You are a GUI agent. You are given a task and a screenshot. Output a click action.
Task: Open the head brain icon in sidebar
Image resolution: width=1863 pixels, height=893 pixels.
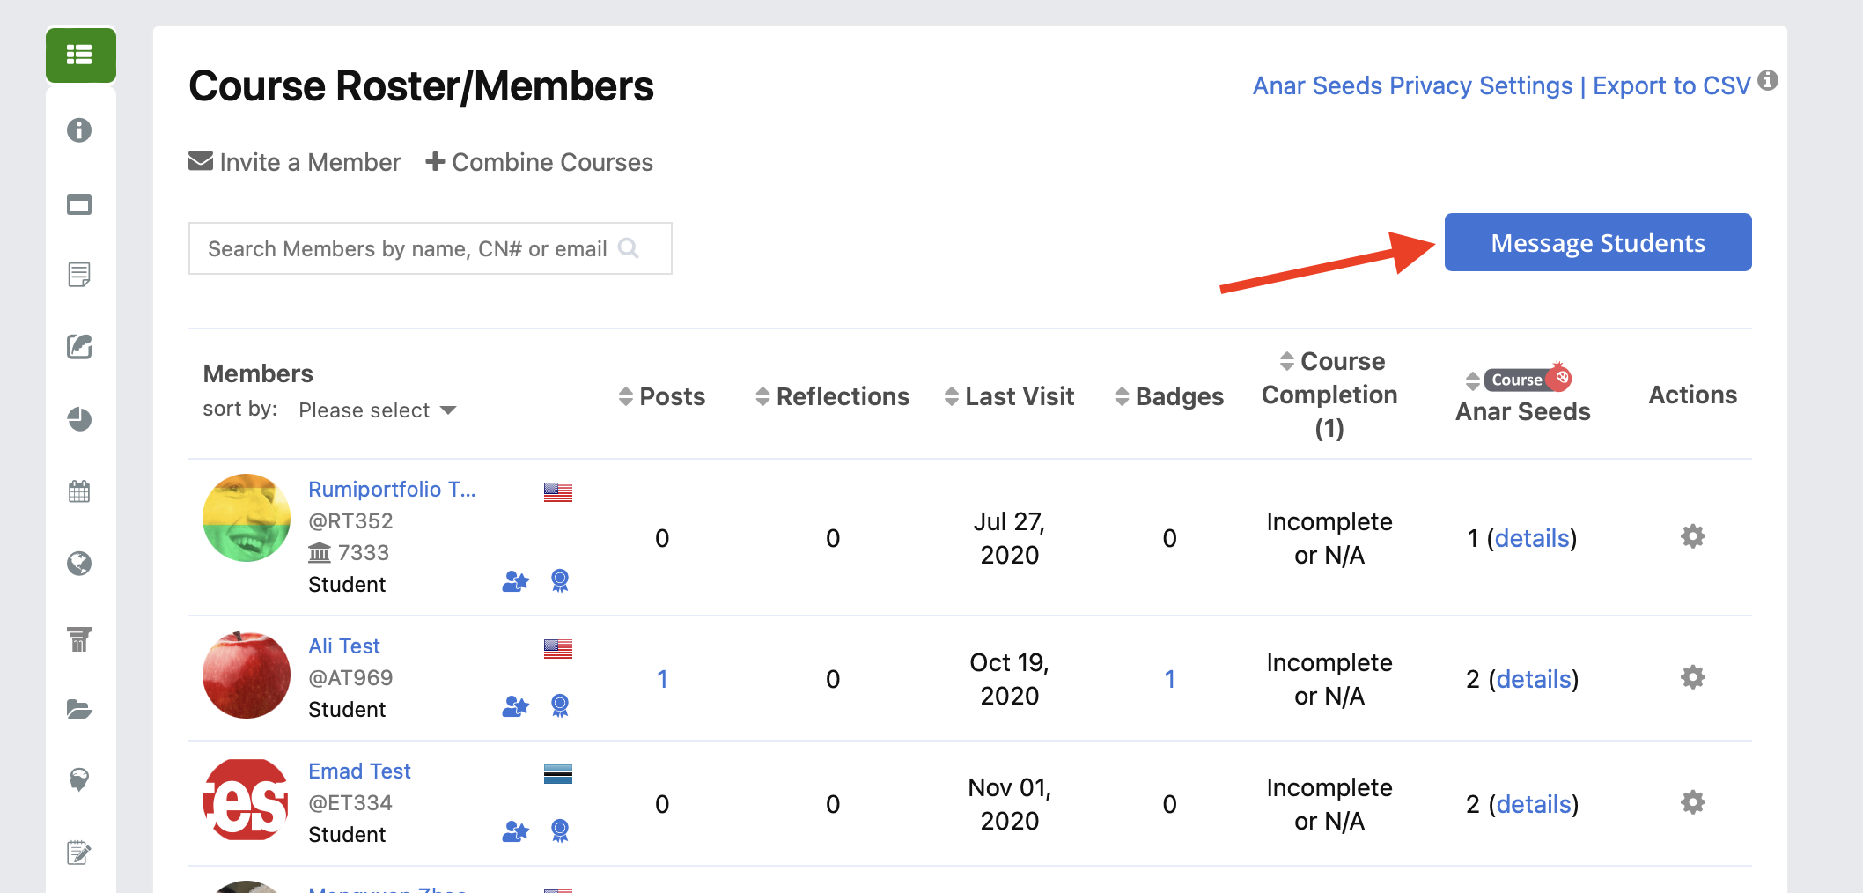[79, 780]
